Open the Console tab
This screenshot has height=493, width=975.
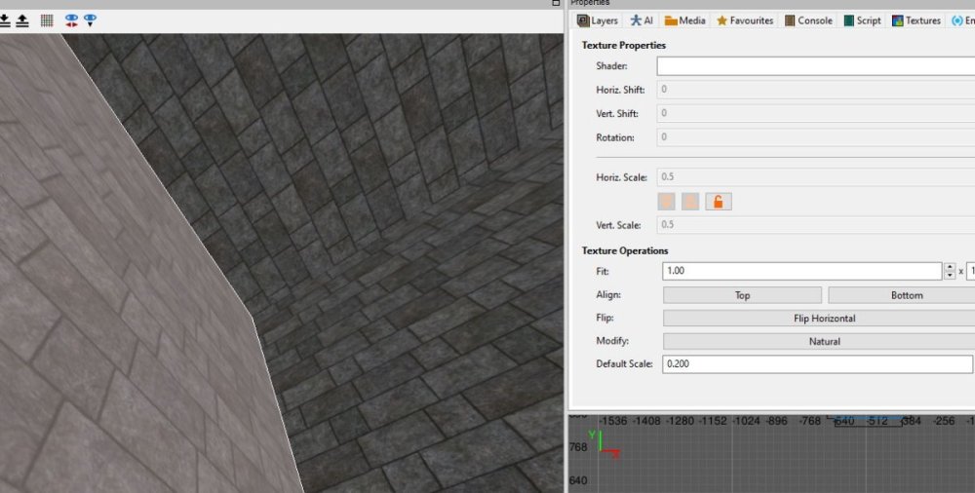[807, 20]
